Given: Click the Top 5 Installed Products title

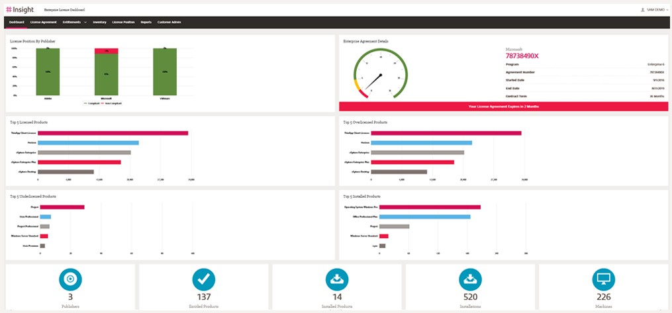Looking at the screenshot, I should 362,196.
